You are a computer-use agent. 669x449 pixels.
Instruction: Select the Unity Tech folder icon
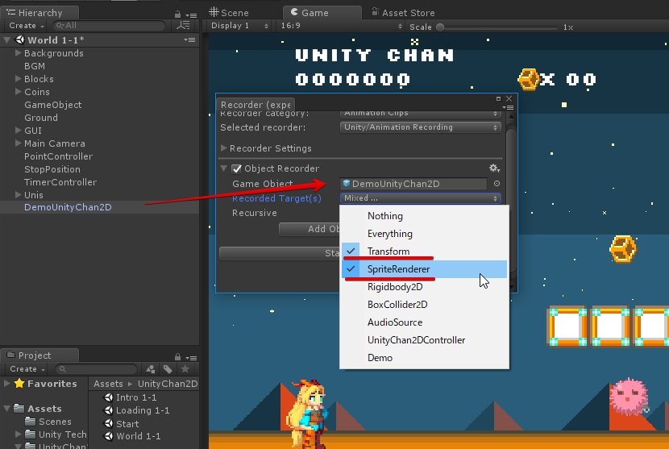tap(30, 434)
